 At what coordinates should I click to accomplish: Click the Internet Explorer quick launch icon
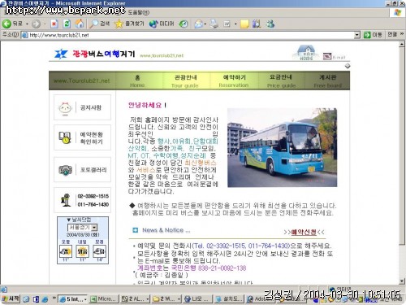(45, 299)
